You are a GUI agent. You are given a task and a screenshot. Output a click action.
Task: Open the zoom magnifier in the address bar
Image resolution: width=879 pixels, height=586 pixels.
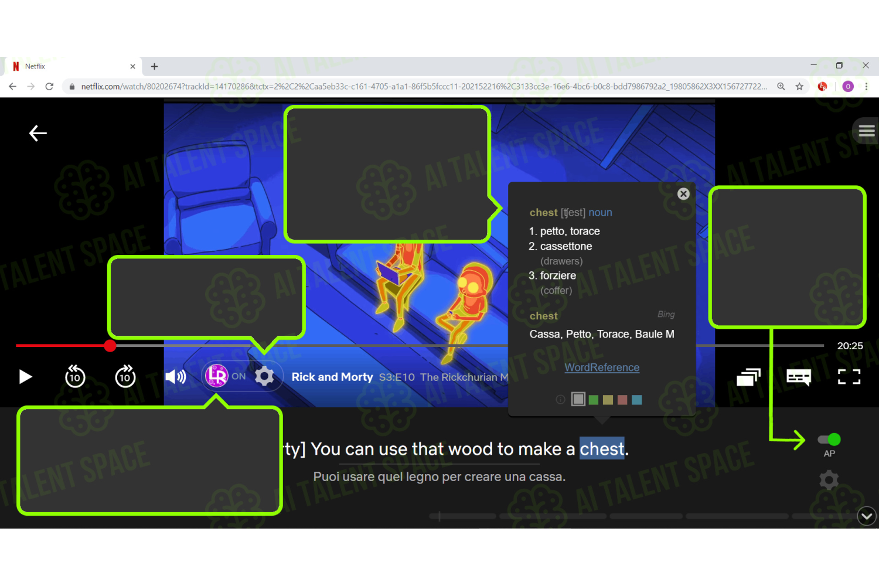click(x=781, y=86)
